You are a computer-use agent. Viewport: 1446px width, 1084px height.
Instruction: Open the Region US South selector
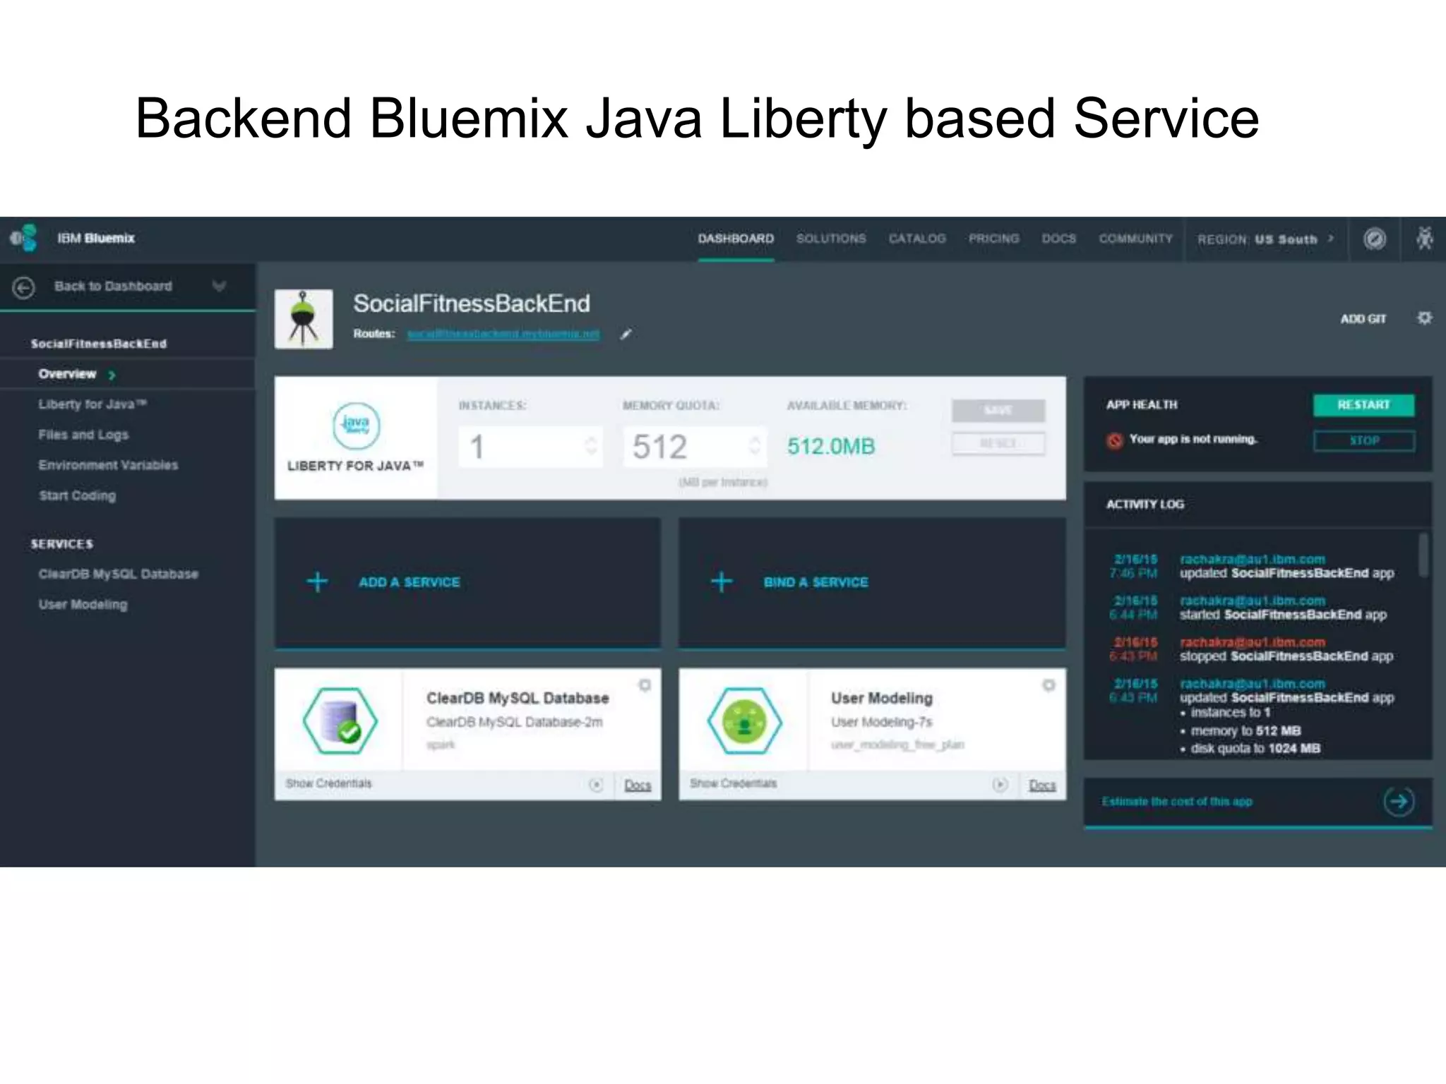[1265, 239]
